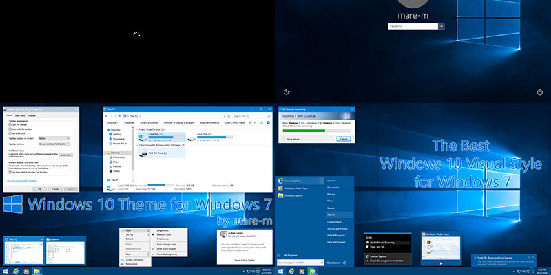The image size is (551, 275).
Task: Select the DVD RW Drive icon
Action: pyautogui.click(x=143, y=153)
